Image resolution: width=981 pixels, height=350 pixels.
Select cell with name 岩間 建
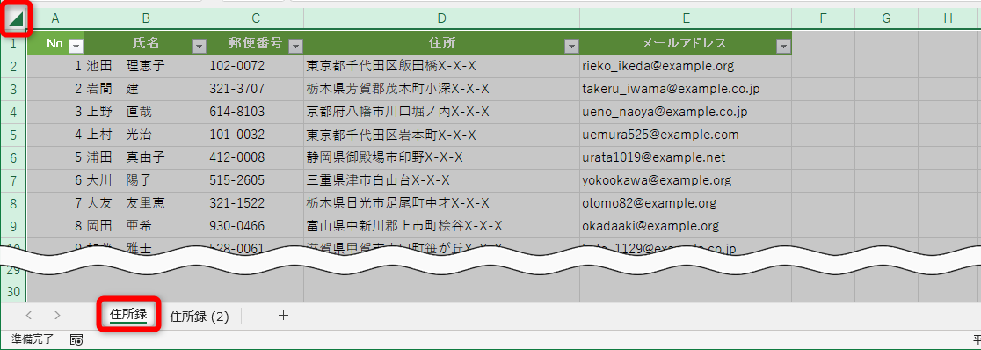point(146,90)
